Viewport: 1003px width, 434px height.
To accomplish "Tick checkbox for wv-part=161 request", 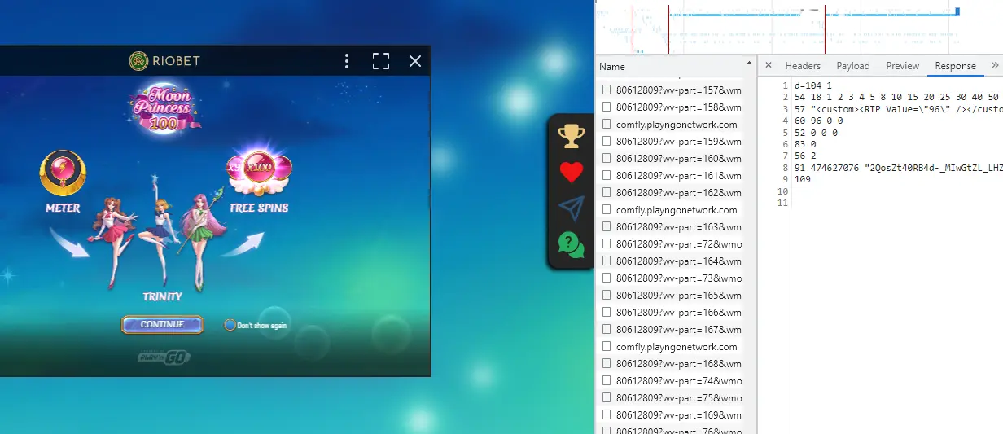I will click(606, 175).
